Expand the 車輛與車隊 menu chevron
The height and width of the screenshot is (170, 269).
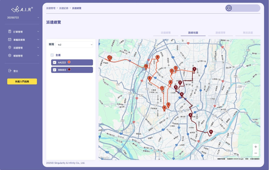coord(38,40)
